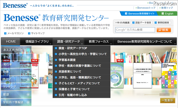This screenshot has height=108, width=178.
Task: Choose 学習基本調査 menu entry
Action: pos(81,60)
